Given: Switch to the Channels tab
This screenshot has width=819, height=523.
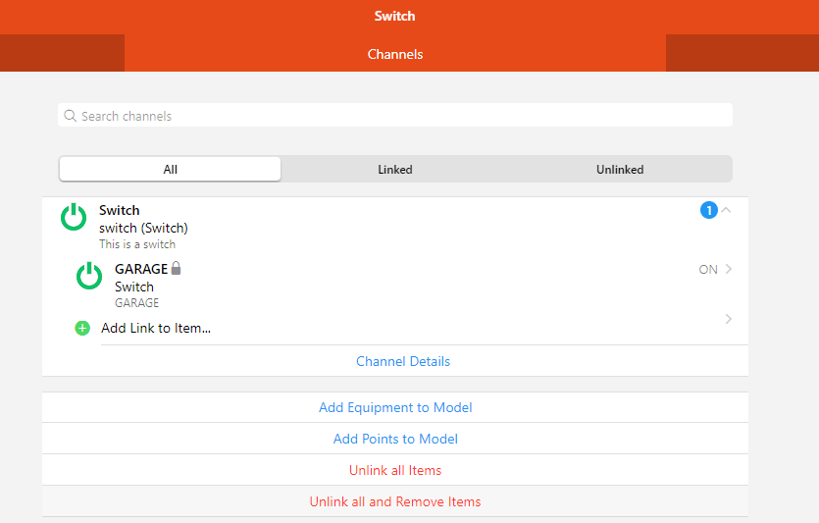Looking at the screenshot, I should click(x=395, y=54).
